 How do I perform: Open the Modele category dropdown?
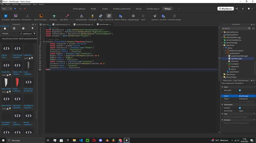[x=10, y=34]
